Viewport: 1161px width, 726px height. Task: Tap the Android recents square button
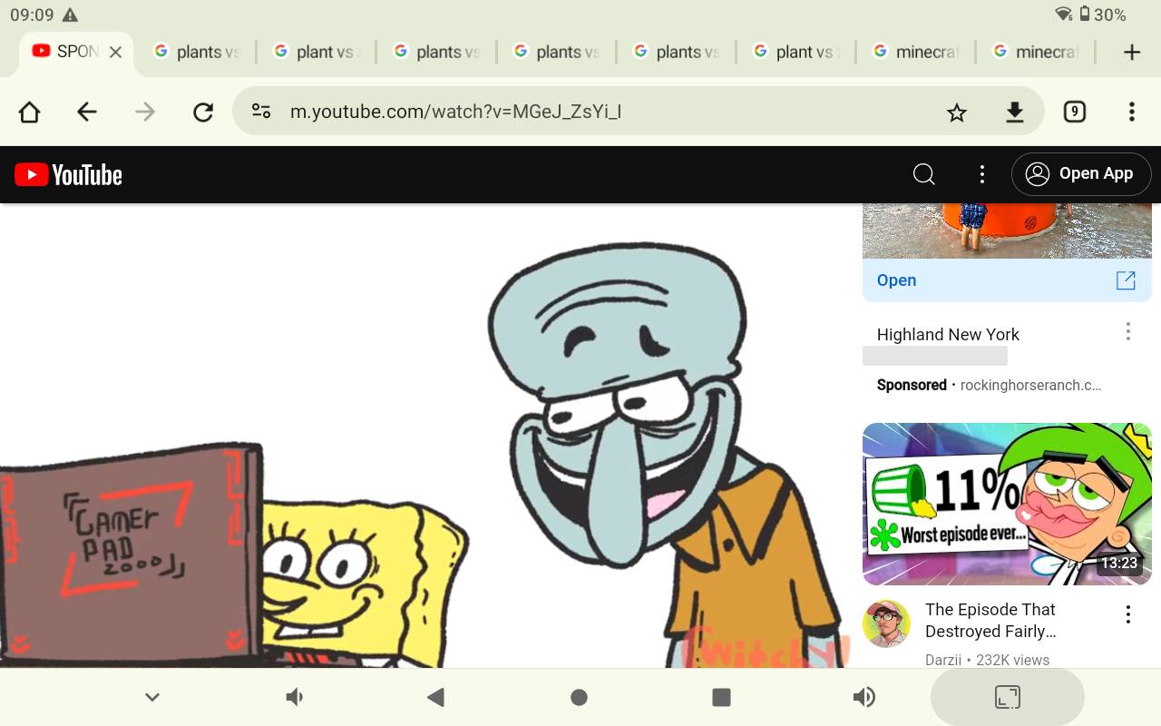(x=721, y=697)
